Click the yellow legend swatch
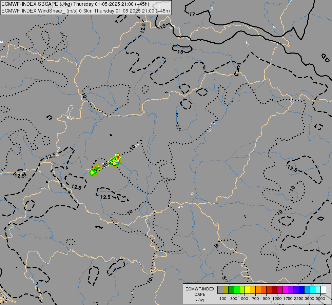This screenshot has width=332, height=305. [x=247, y=290]
